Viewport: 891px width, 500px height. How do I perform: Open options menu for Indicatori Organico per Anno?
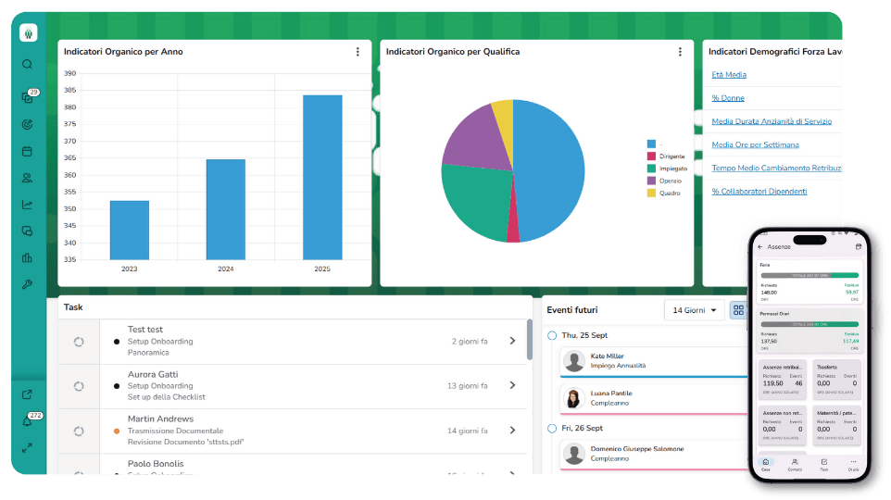tap(358, 52)
